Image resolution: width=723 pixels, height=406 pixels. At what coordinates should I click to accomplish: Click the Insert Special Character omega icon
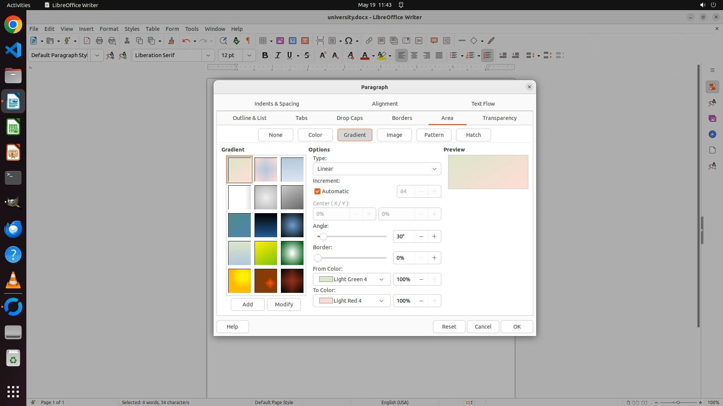[x=349, y=41]
